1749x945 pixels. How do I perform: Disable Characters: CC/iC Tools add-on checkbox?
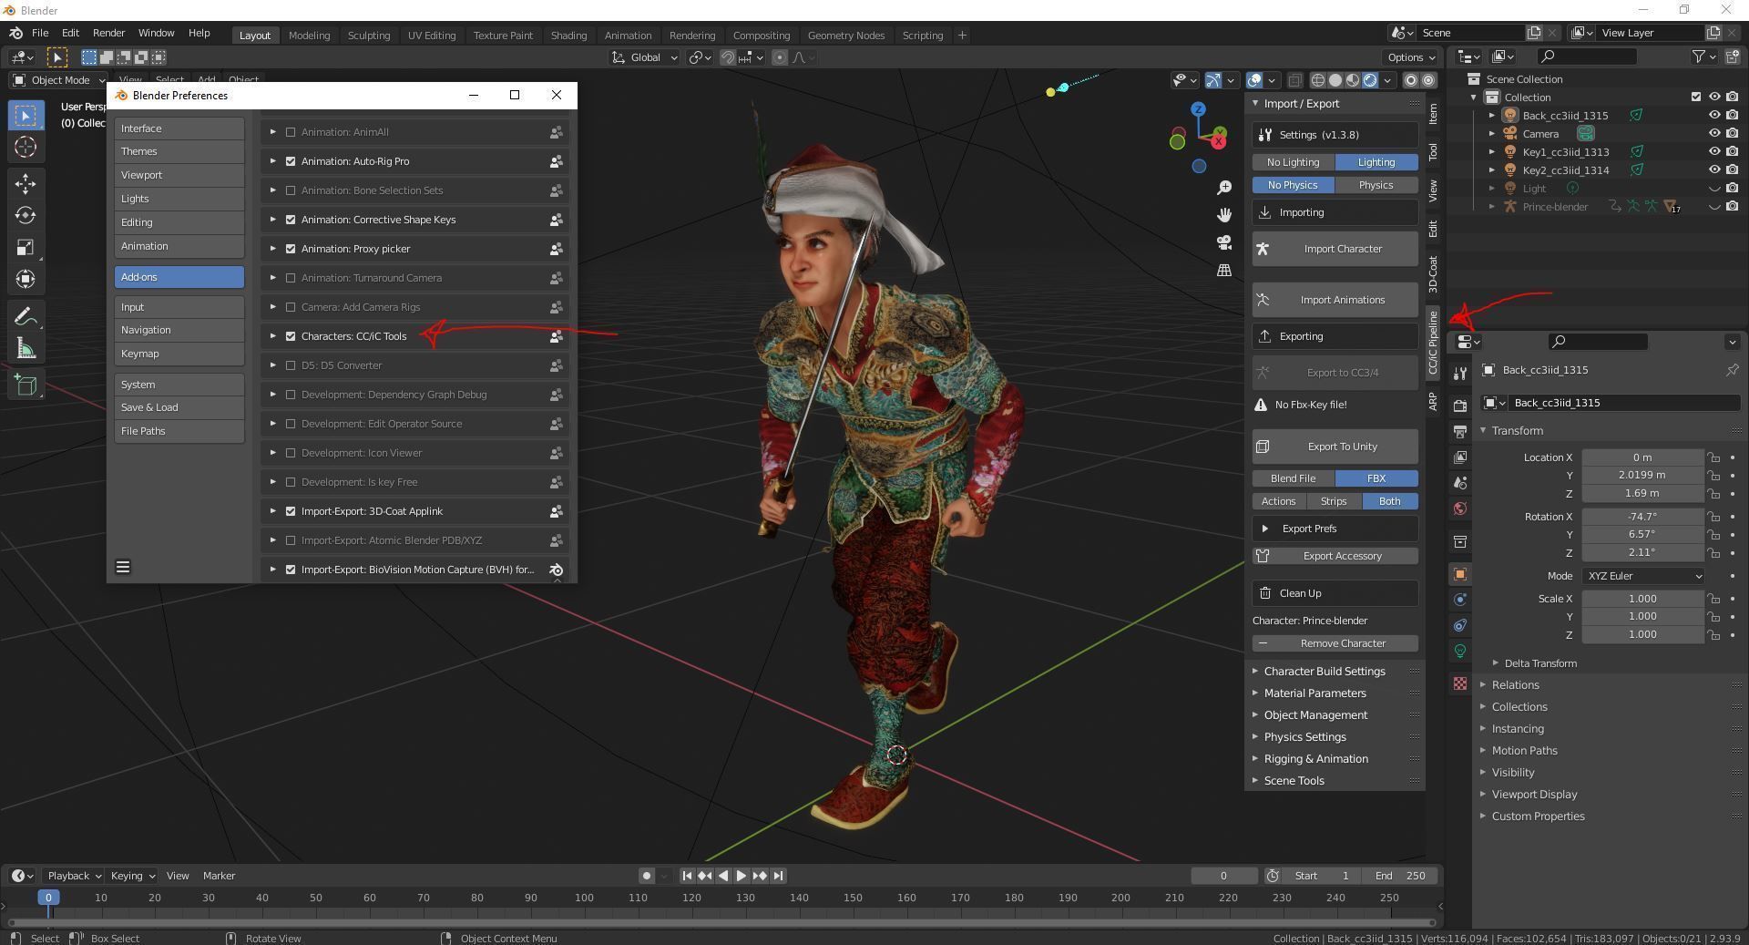[291, 336]
